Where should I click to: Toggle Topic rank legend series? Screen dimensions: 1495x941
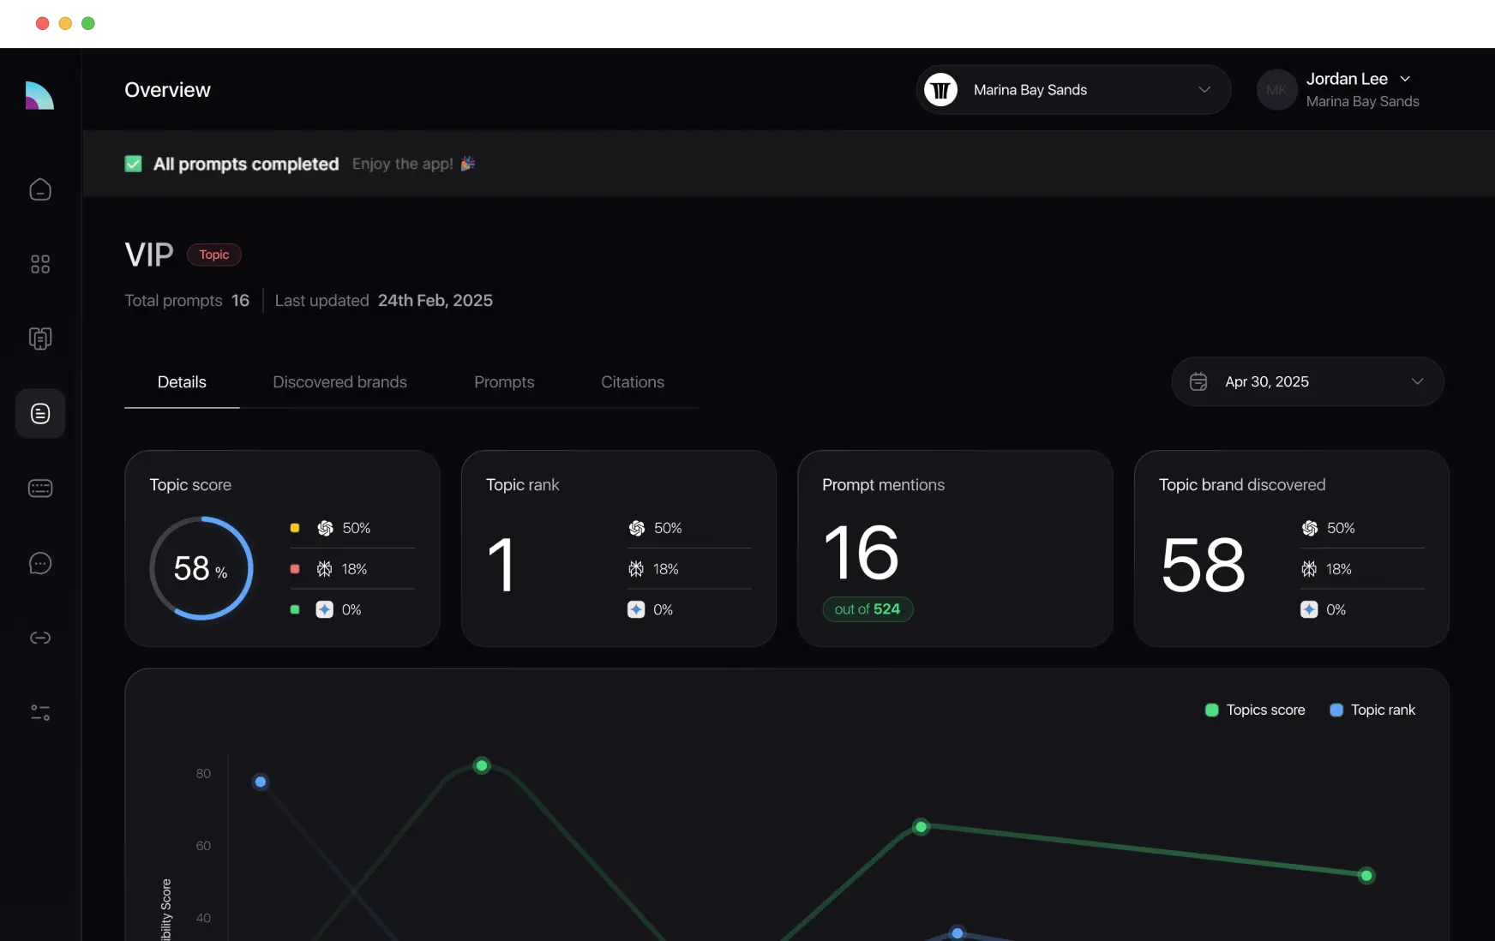click(x=1372, y=710)
